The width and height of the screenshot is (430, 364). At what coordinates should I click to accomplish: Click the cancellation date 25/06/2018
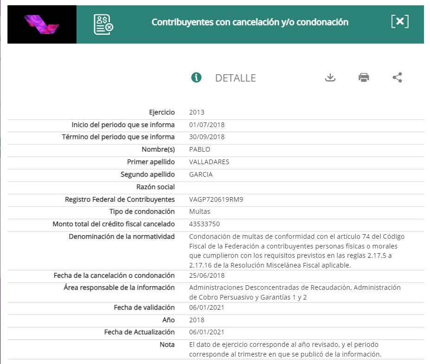pos(207,276)
